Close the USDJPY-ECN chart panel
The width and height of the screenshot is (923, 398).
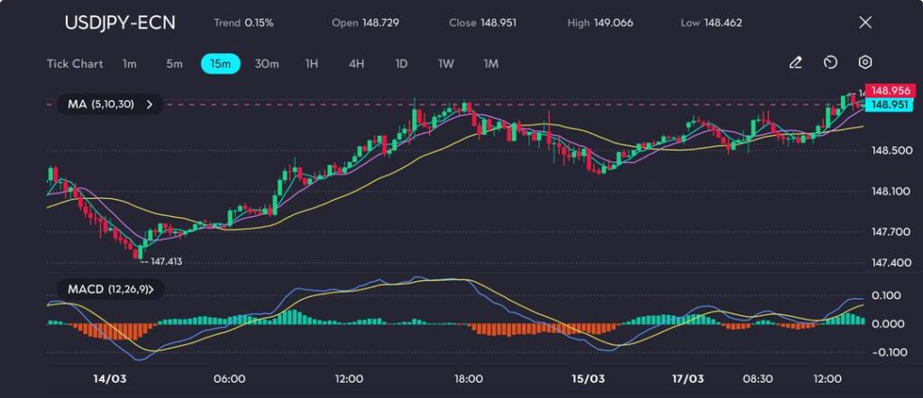point(865,23)
